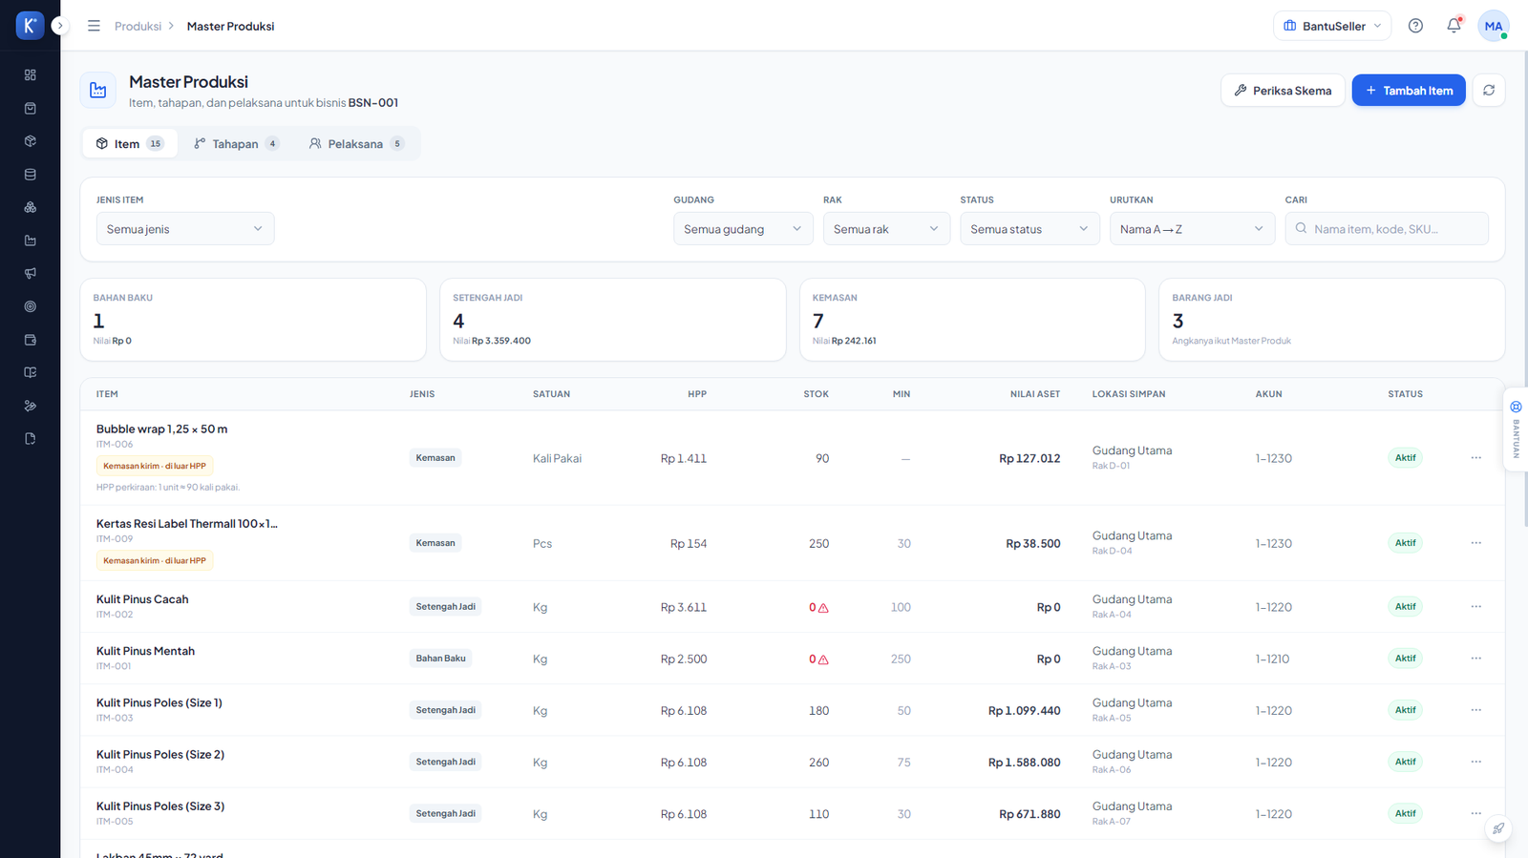Viewport: 1528px width, 858px height.
Task: Open the notifications bell
Action: point(1454,26)
